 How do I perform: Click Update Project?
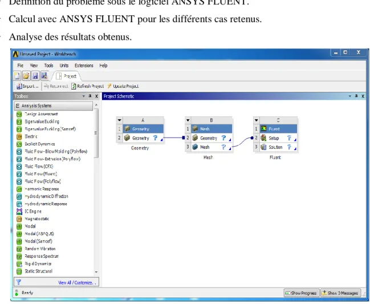123,86
